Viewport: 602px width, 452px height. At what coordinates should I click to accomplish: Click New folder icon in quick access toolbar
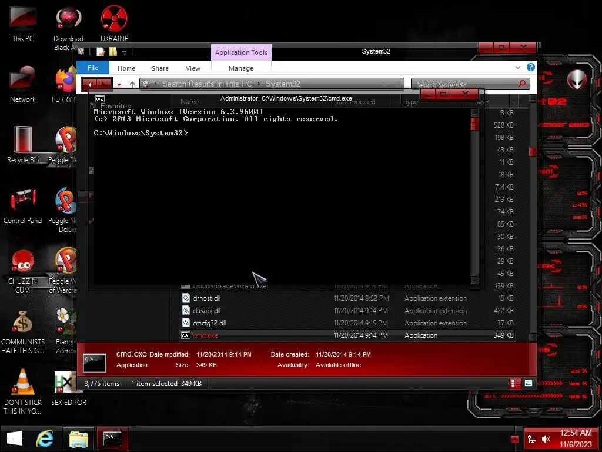tap(113, 52)
